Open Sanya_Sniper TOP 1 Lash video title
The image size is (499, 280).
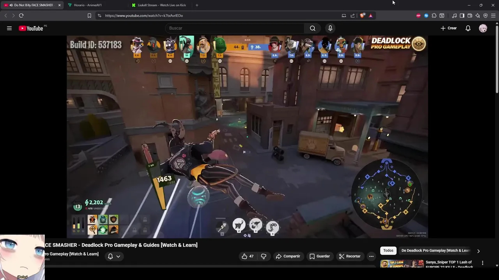[x=449, y=264]
